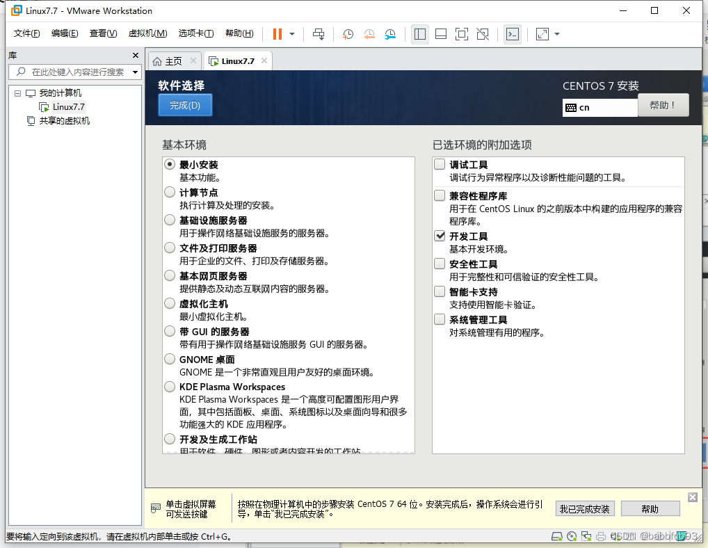Enable the 安全性工具 checkbox

pyautogui.click(x=440, y=264)
